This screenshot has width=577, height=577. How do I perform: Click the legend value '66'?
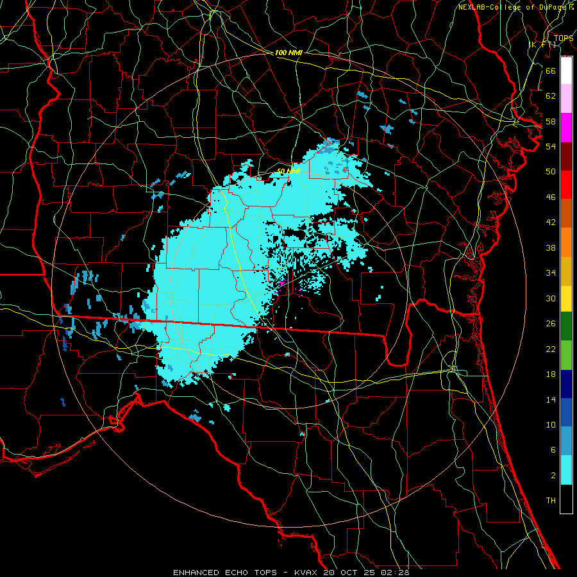click(x=551, y=71)
